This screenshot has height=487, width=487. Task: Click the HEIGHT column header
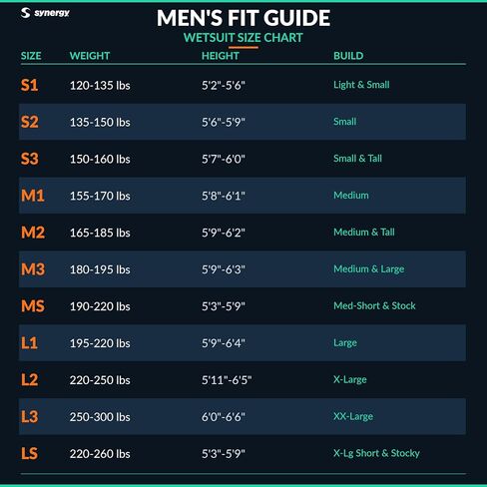(x=221, y=56)
